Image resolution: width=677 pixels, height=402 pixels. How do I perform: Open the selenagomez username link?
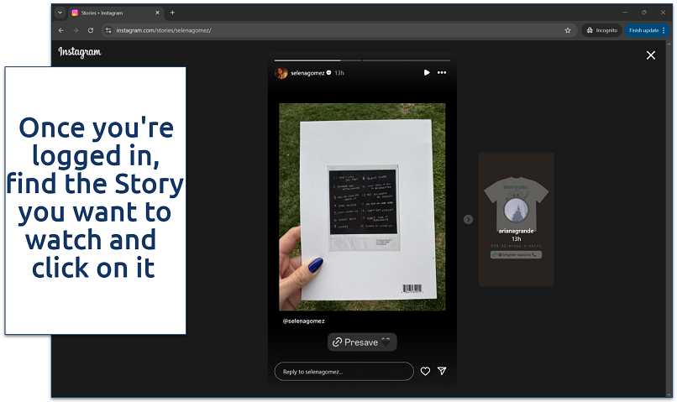(307, 73)
